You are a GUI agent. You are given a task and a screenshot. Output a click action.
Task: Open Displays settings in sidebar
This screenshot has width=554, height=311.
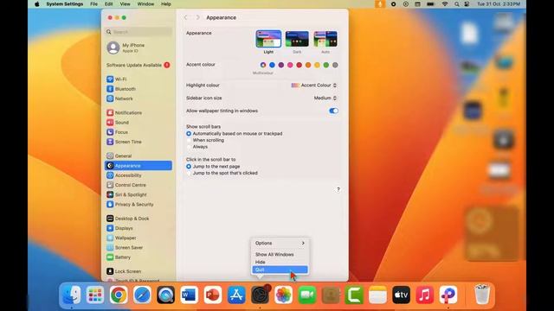[x=138, y=228]
